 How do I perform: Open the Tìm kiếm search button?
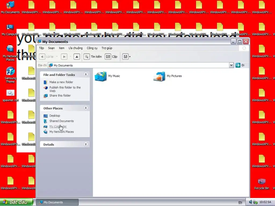click(93, 57)
